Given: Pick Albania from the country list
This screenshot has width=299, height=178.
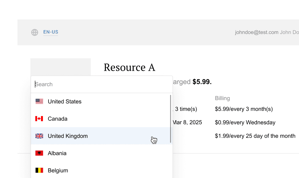Looking at the screenshot, I should (57, 153).
